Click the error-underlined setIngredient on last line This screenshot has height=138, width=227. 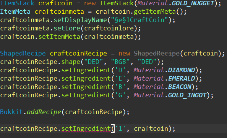(86, 128)
